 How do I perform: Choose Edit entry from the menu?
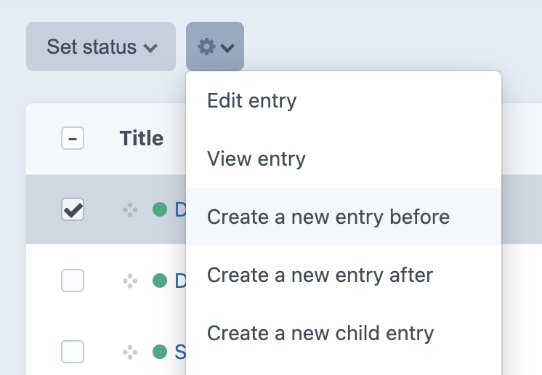click(x=252, y=100)
